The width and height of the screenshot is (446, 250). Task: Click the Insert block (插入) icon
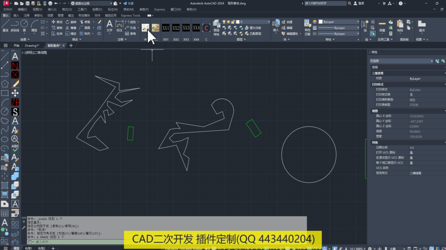click(x=276, y=25)
